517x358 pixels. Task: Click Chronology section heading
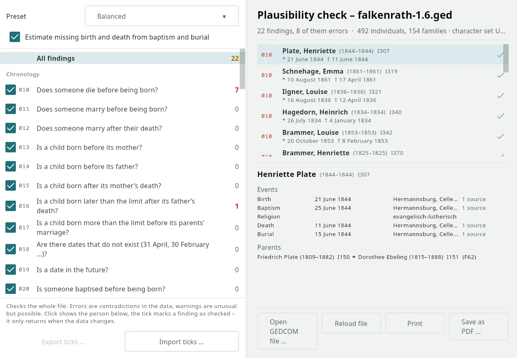23,74
